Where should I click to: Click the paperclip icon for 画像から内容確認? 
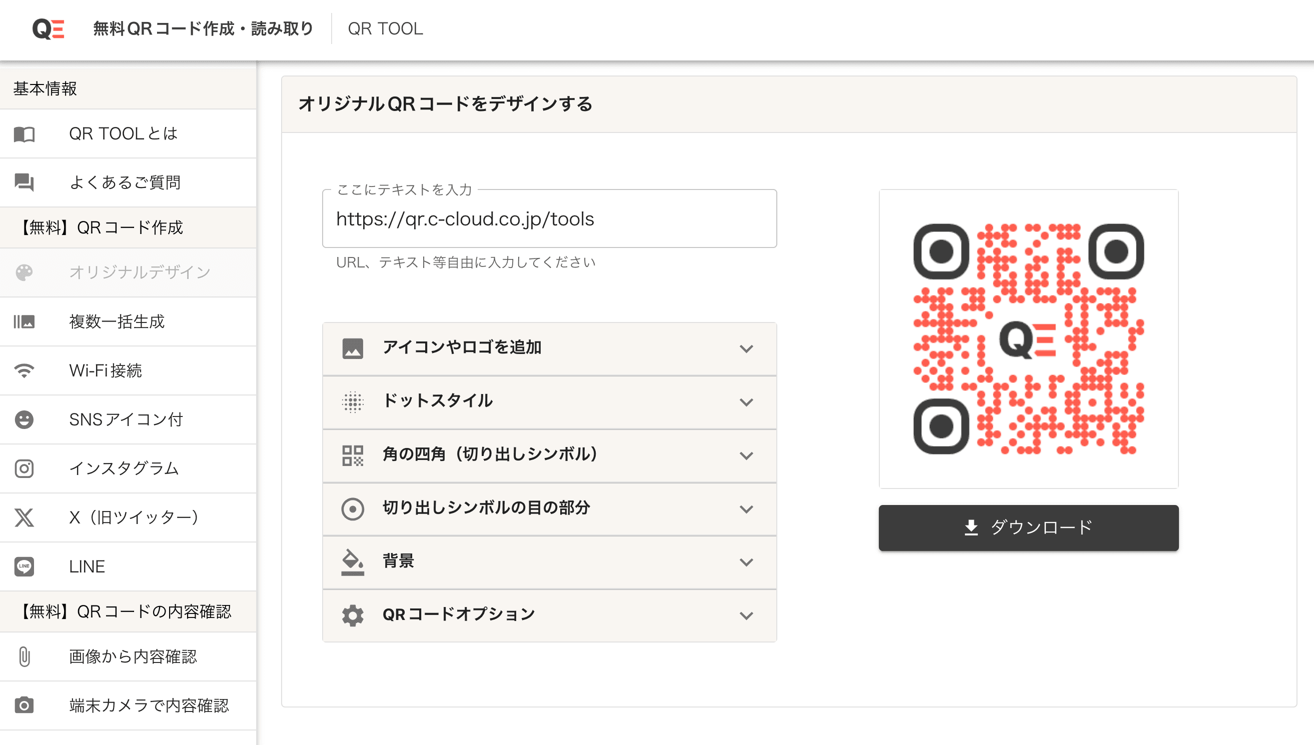24,657
